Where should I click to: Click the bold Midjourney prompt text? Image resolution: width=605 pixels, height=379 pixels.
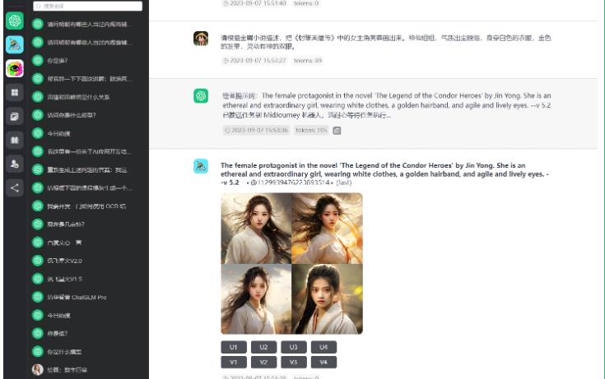coord(384,173)
